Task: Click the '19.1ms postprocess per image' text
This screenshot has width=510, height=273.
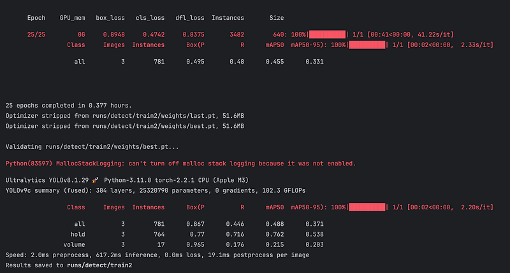Action: coord(259,255)
